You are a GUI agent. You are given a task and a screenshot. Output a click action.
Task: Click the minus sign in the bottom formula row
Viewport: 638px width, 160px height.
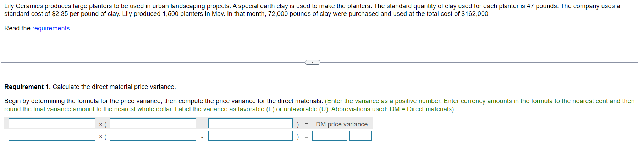tap(202, 137)
